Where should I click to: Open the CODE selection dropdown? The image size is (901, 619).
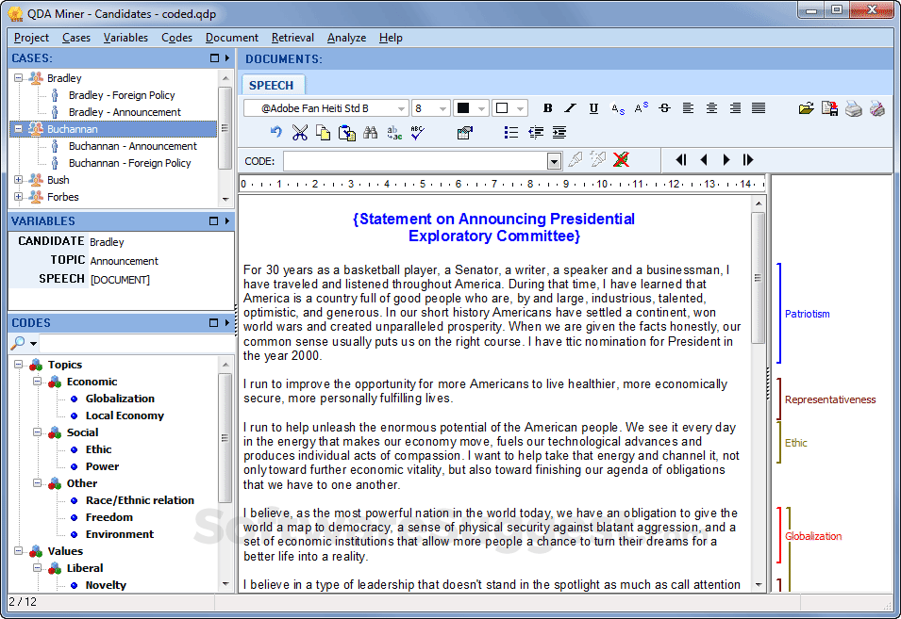click(554, 161)
